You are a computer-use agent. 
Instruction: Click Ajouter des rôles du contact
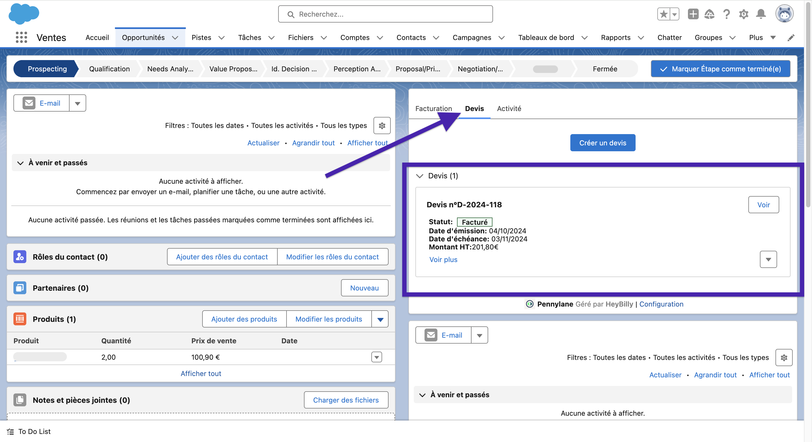pyautogui.click(x=222, y=257)
